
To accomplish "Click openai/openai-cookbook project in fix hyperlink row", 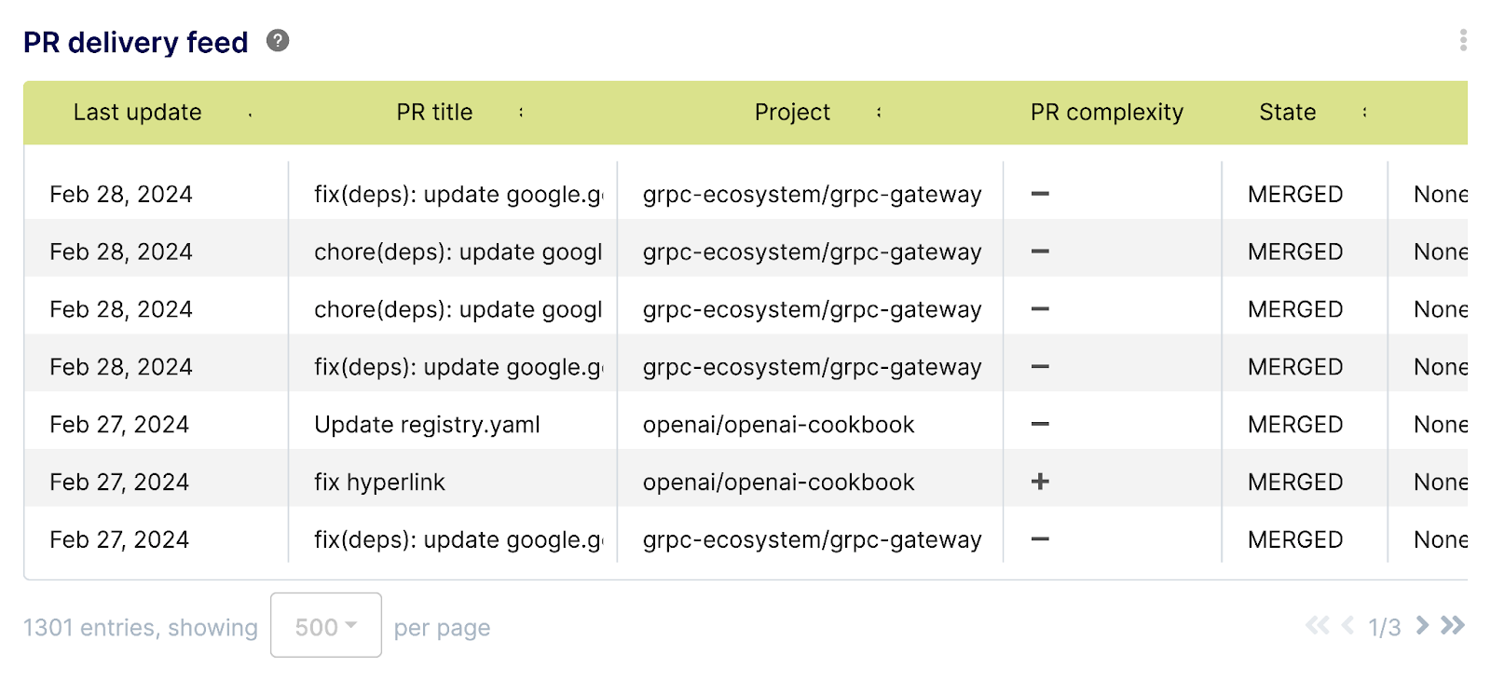I will point(778,483).
